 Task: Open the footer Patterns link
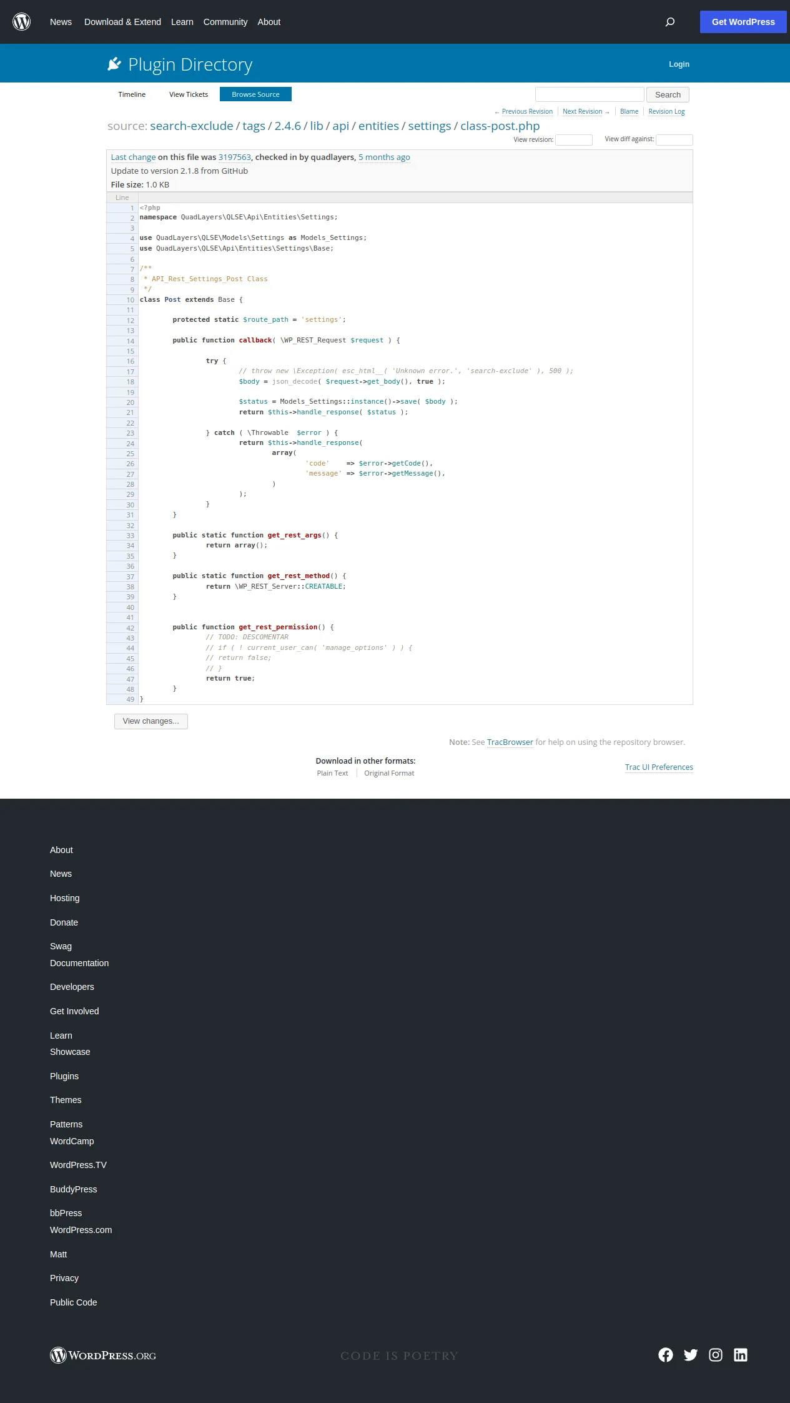pyautogui.click(x=66, y=1124)
